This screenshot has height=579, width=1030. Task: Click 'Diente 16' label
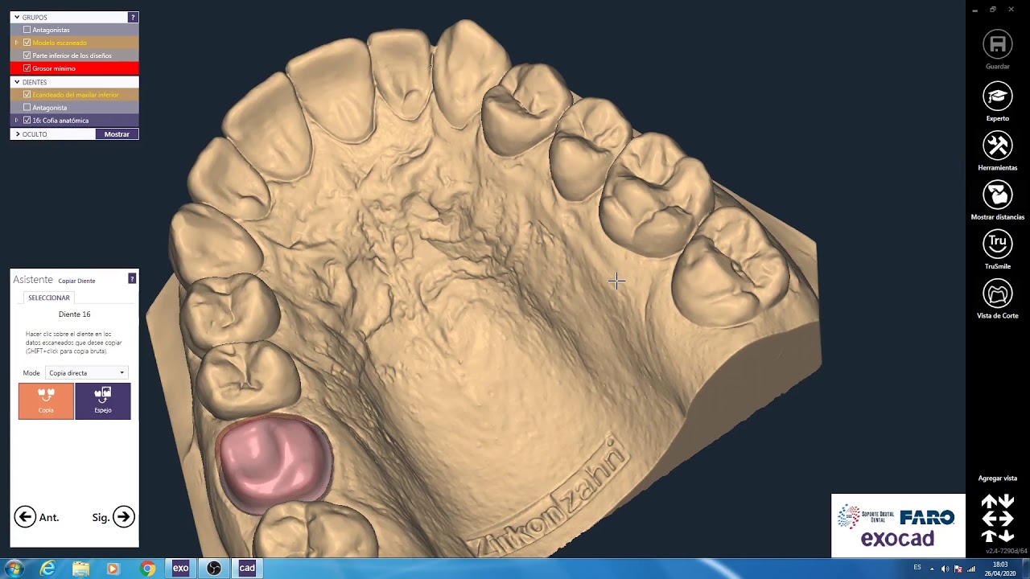point(74,314)
